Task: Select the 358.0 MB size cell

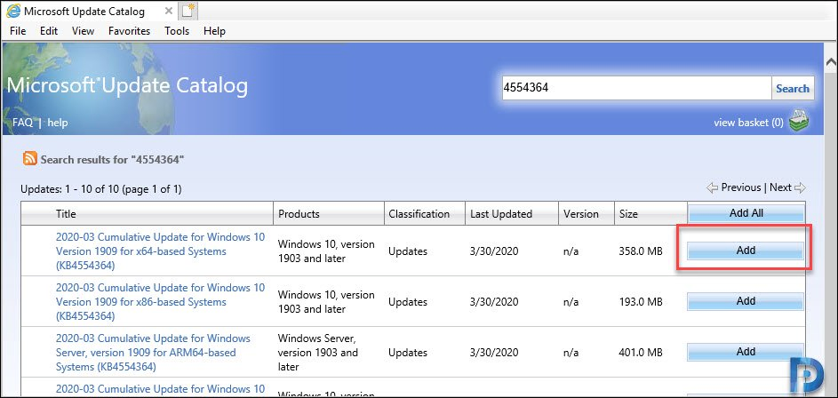Action: pos(642,251)
